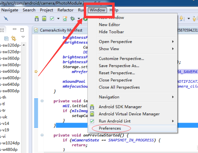Viewport: 198px width, 153px height.
Task: Close the package explorer view tab
Action: pos(2,30)
